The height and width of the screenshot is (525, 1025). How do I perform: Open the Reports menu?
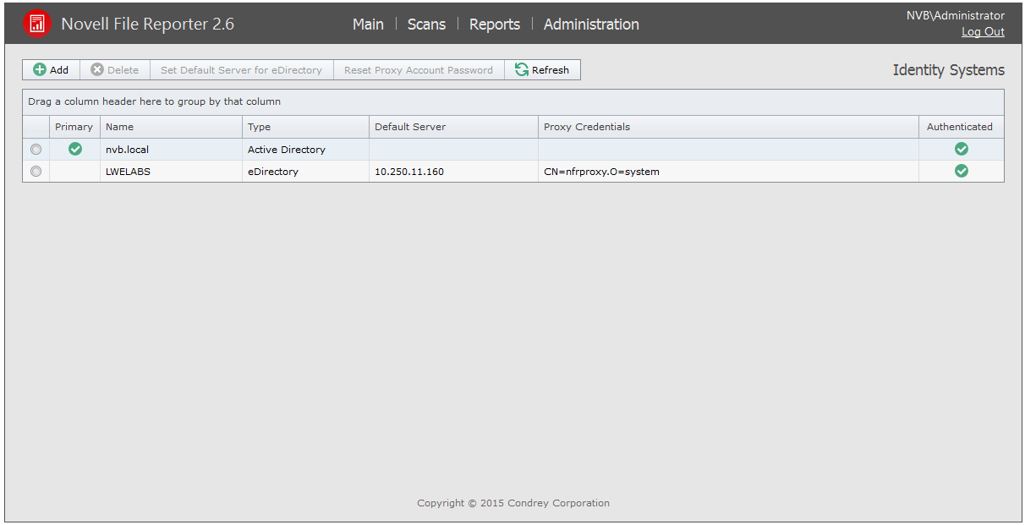click(495, 25)
